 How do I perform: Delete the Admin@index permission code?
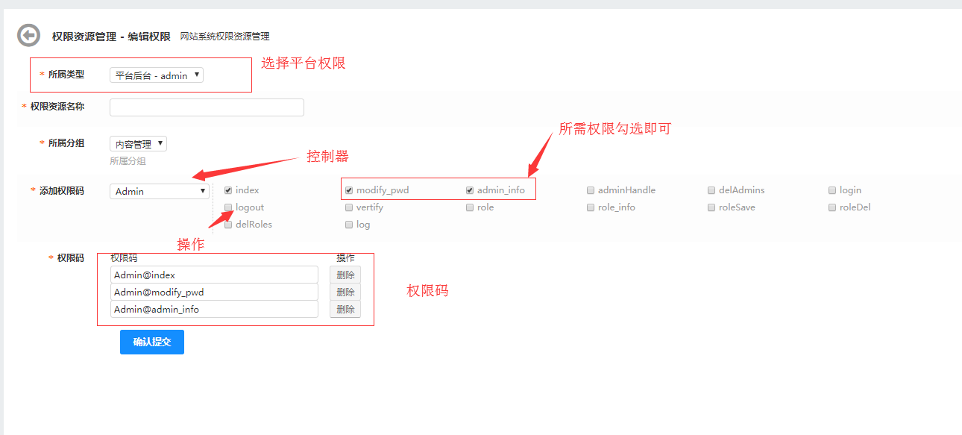point(345,275)
